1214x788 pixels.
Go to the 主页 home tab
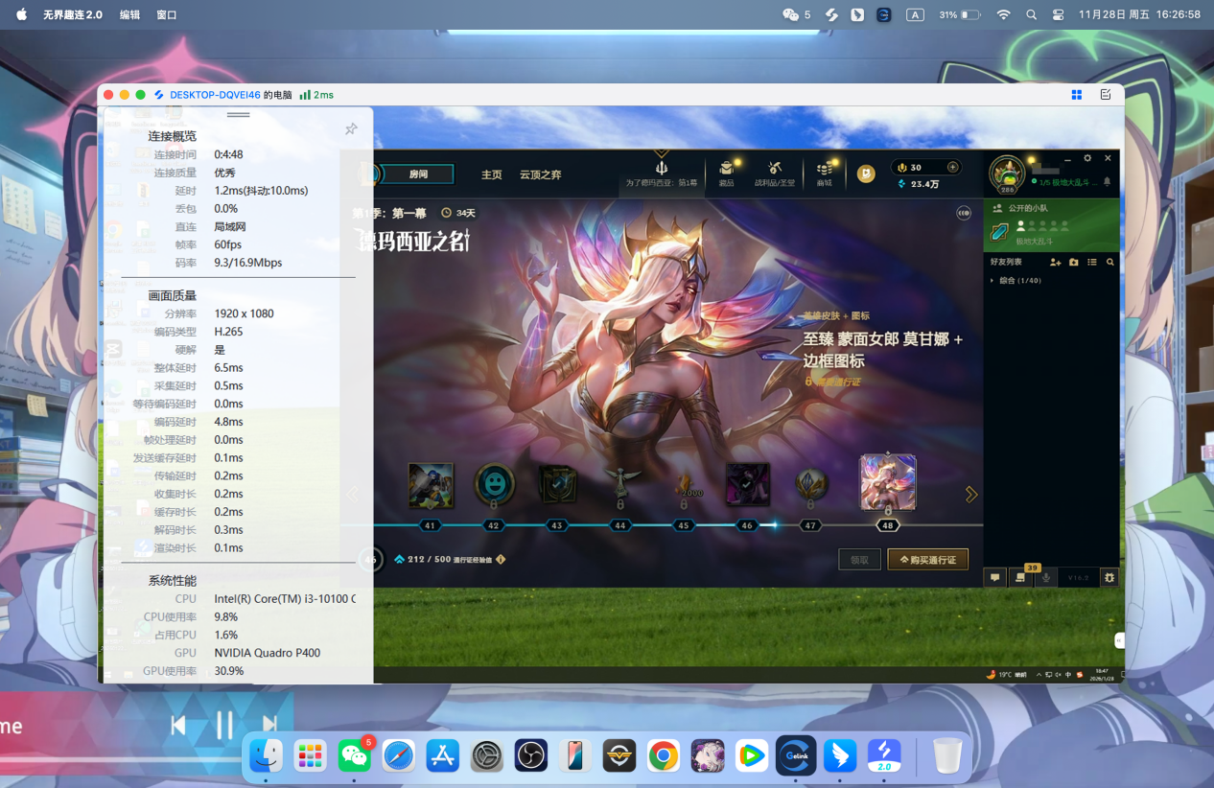(492, 174)
